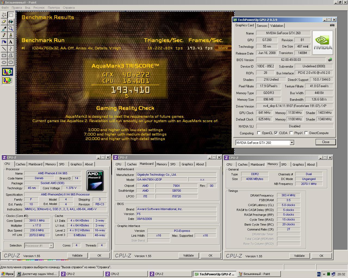Screen dimensions: 348x278
Task: Click Validate in the Phenom CPU-Z window
Action: click(77, 255)
